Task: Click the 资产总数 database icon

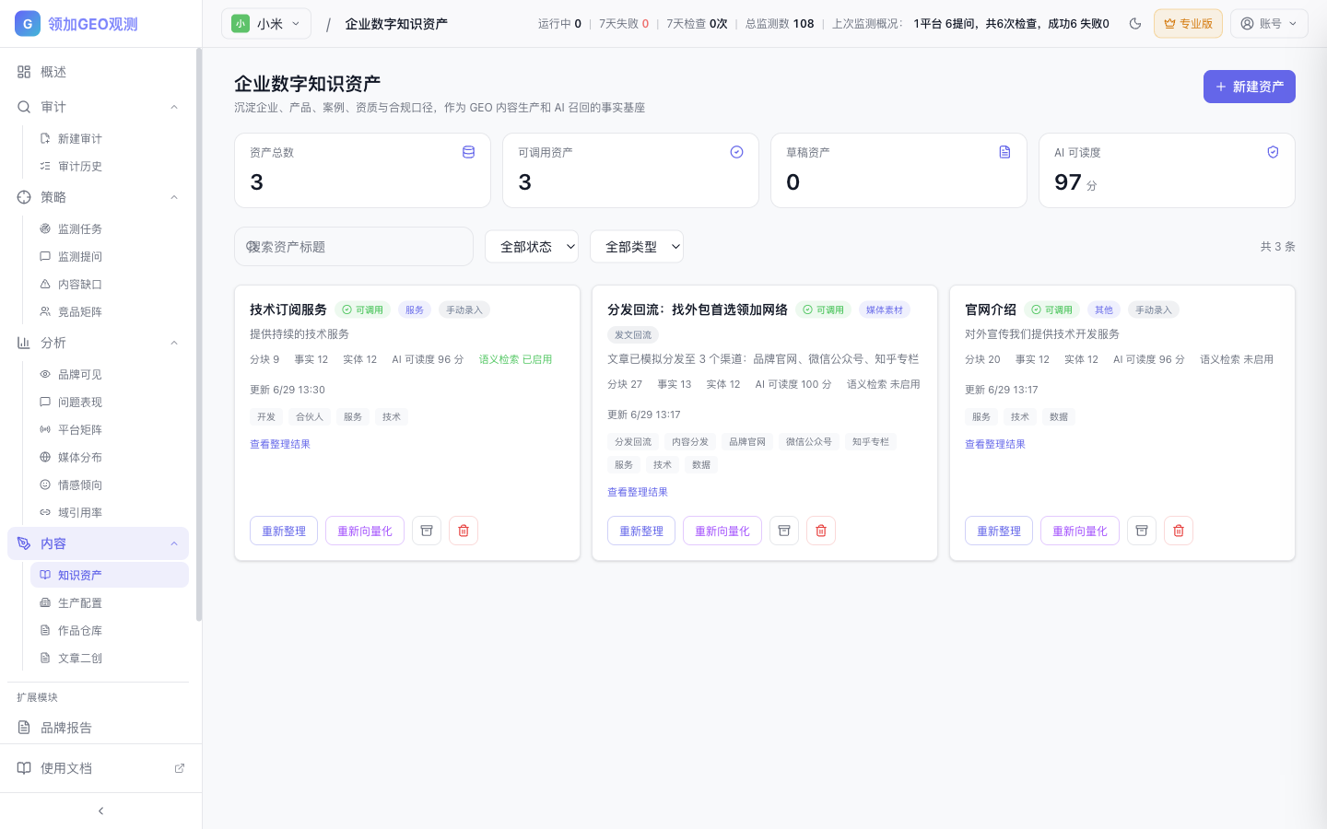Action: [x=468, y=152]
